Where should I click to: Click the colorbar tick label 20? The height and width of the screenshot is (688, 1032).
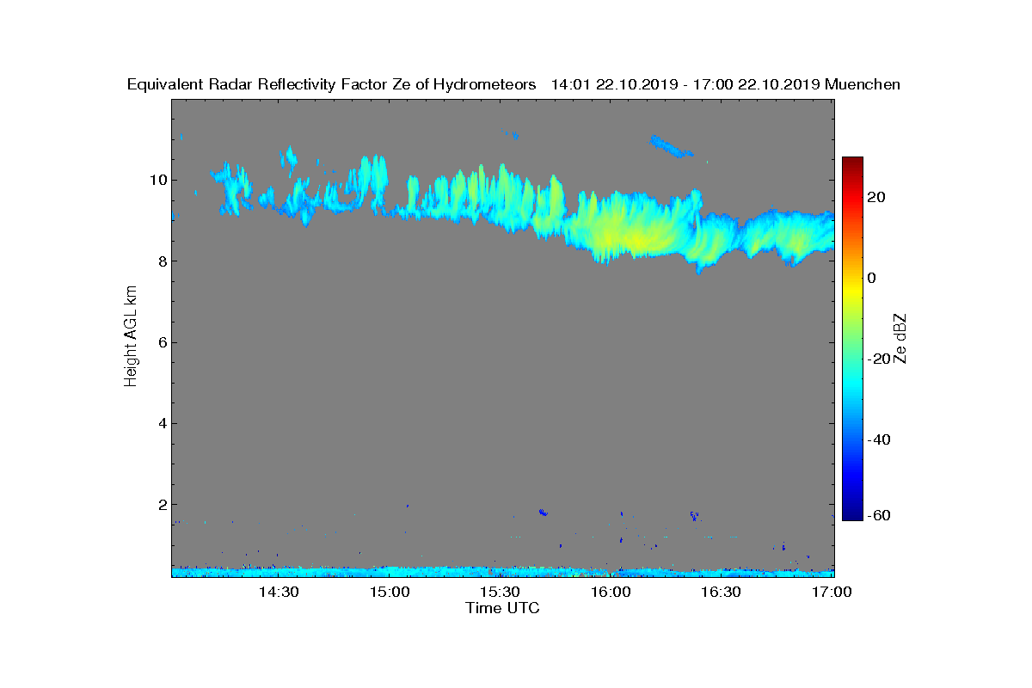877,197
